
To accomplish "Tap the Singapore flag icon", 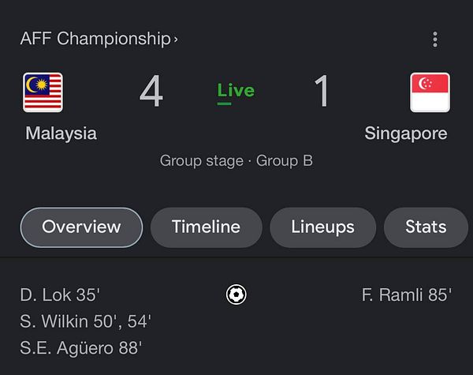I will (x=430, y=92).
